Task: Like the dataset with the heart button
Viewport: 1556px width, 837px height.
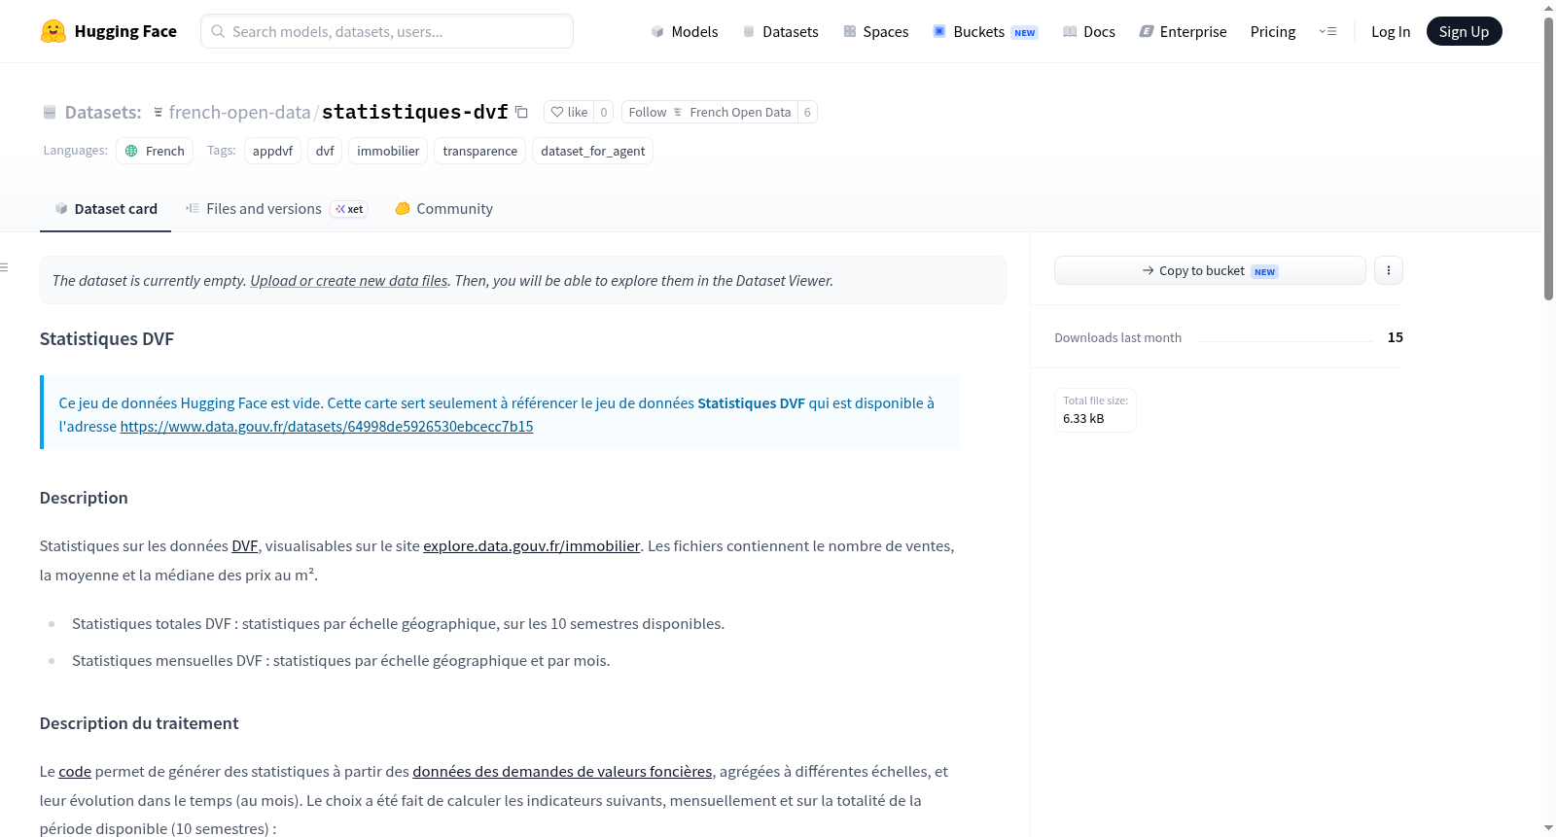Action: click(569, 112)
